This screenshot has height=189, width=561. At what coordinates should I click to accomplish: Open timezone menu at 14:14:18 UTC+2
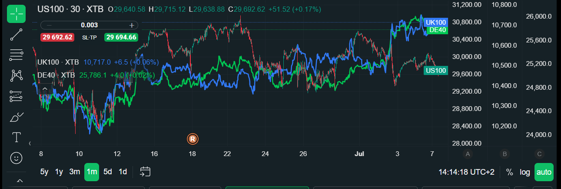[466, 172]
